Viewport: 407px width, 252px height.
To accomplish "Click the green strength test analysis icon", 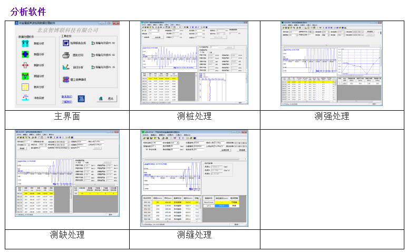I will (24, 55).
